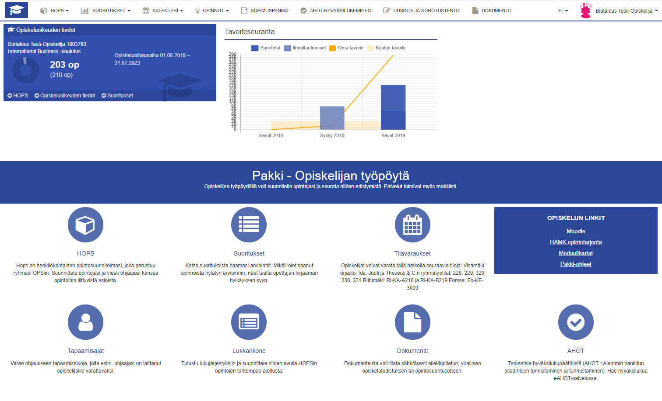Open the Tilavaraukset calendar circle icon
Image resolution: width=662 pixels, height=401 pixels.
[412, 225]
